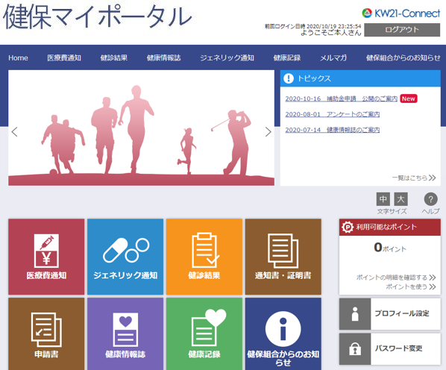Open the 健保組合からのお知らせ info icon tile
The image size is (446, 370).
pyautogui.click(x=283, y=334)
